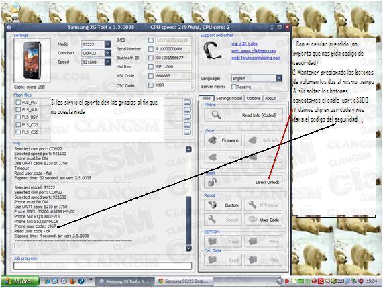Screen dimensions: 383x288
Task: Click the User Code repair icon
Action: (252, 220)
